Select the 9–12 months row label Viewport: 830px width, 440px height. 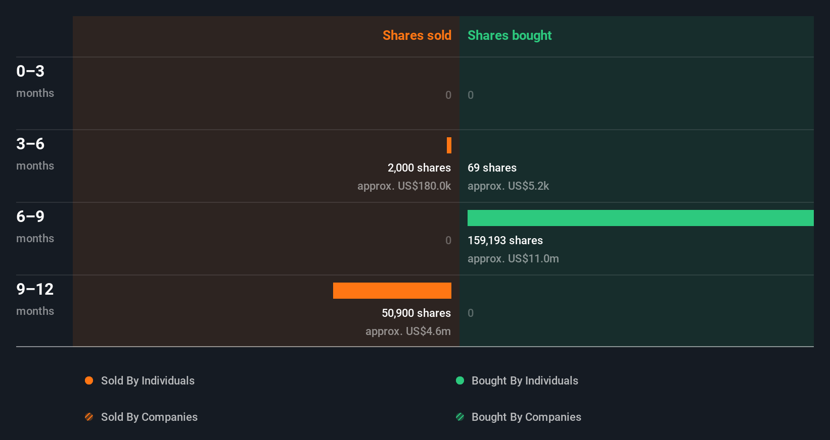[35, 299]
